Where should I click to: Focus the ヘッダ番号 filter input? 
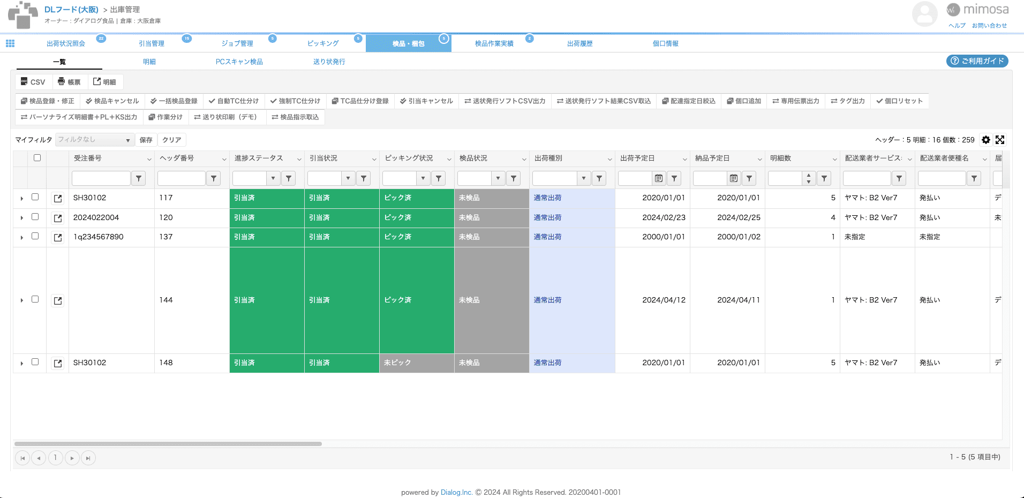(182, 178)
